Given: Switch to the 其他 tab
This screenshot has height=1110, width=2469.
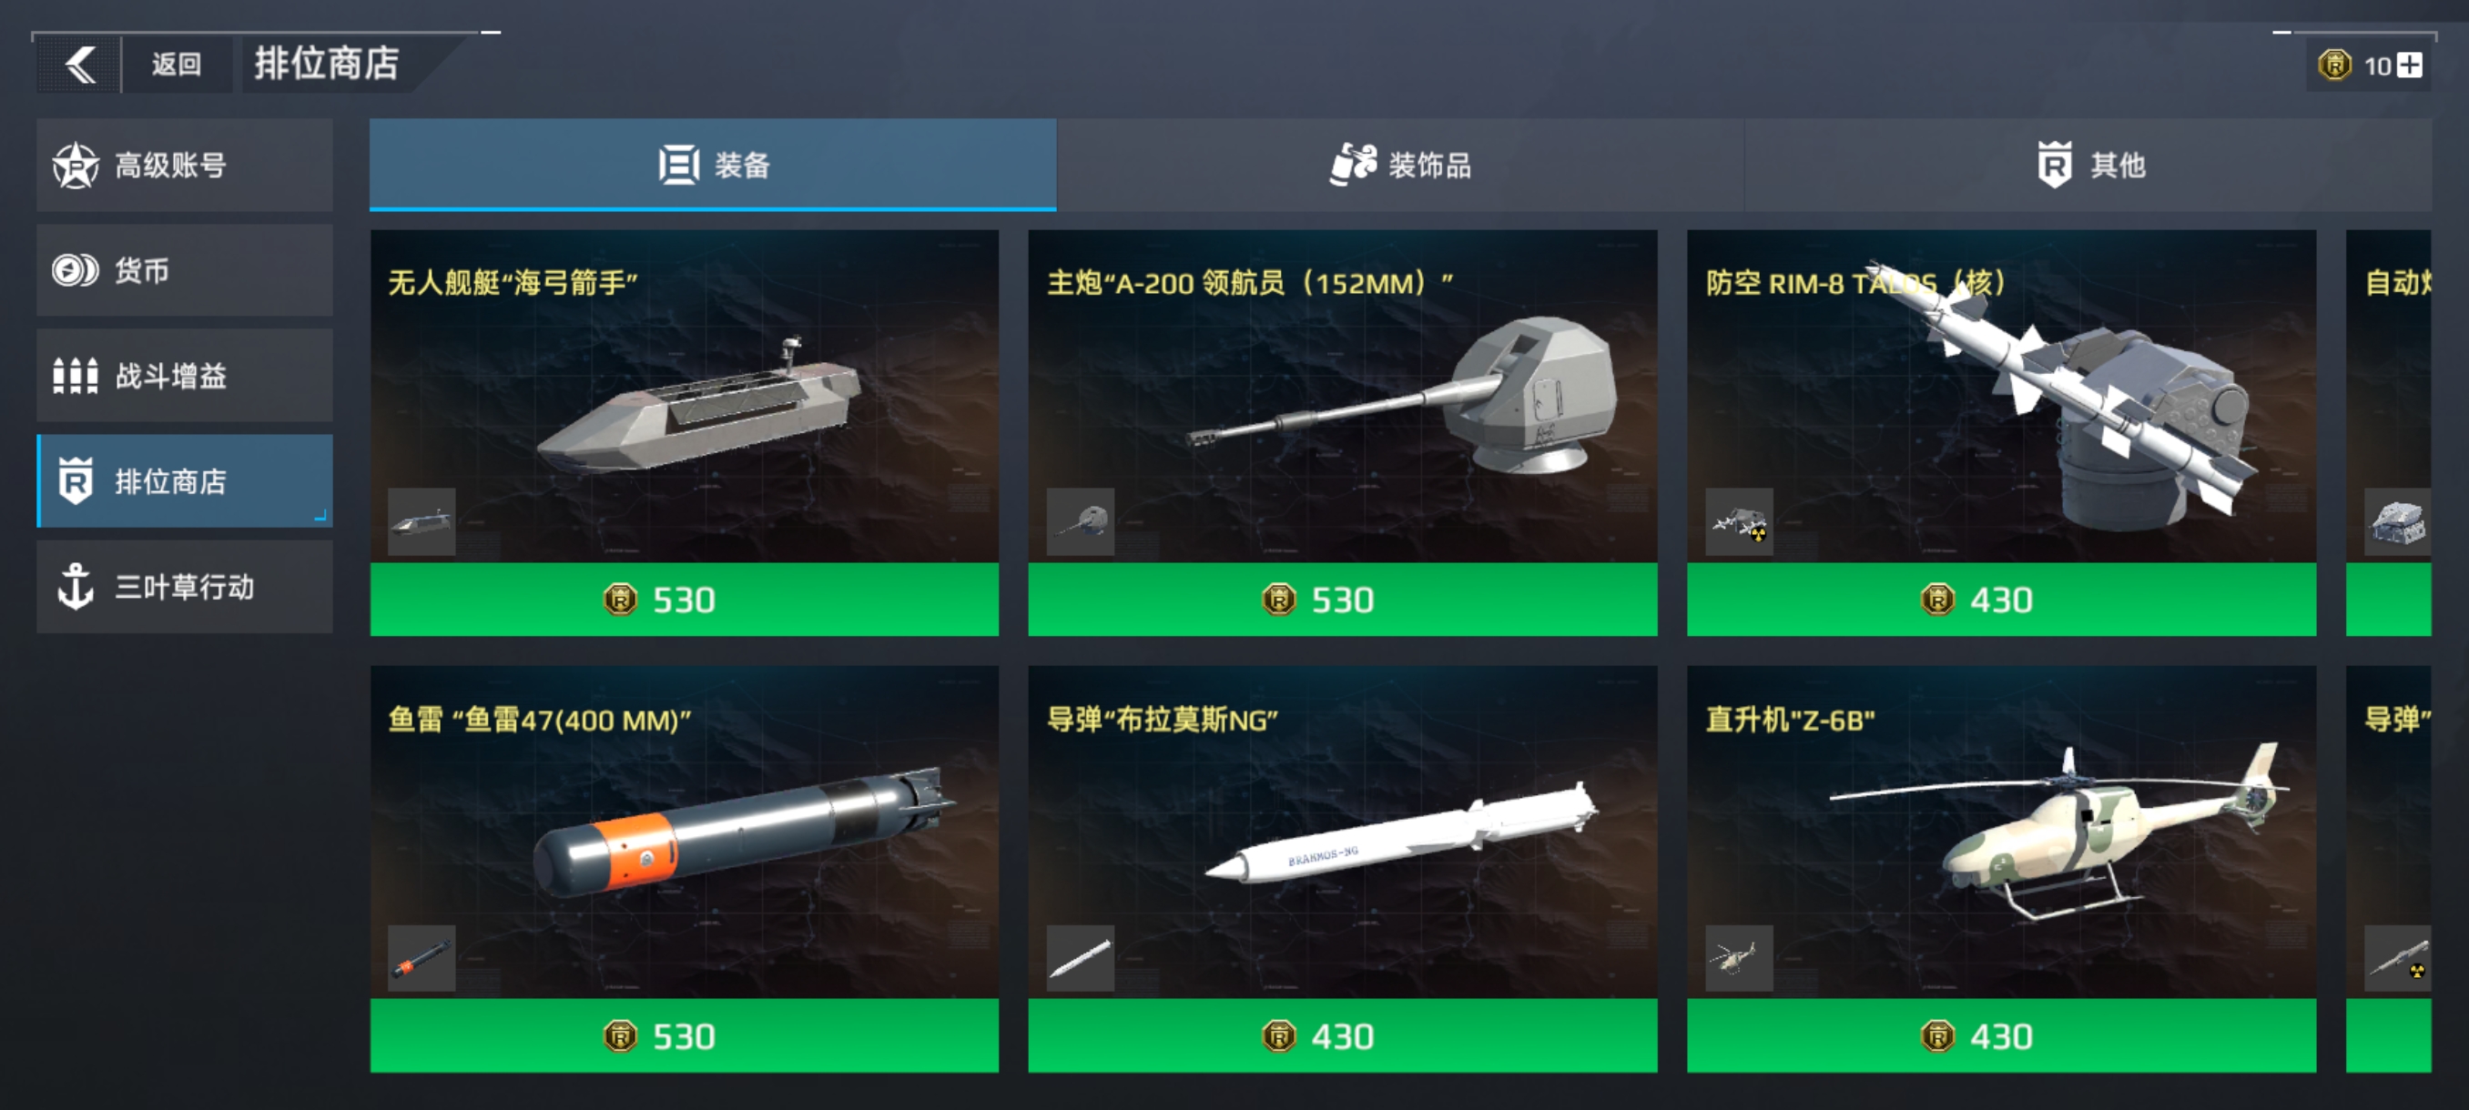Looking at the screenshot, I should pos(2088,165).
